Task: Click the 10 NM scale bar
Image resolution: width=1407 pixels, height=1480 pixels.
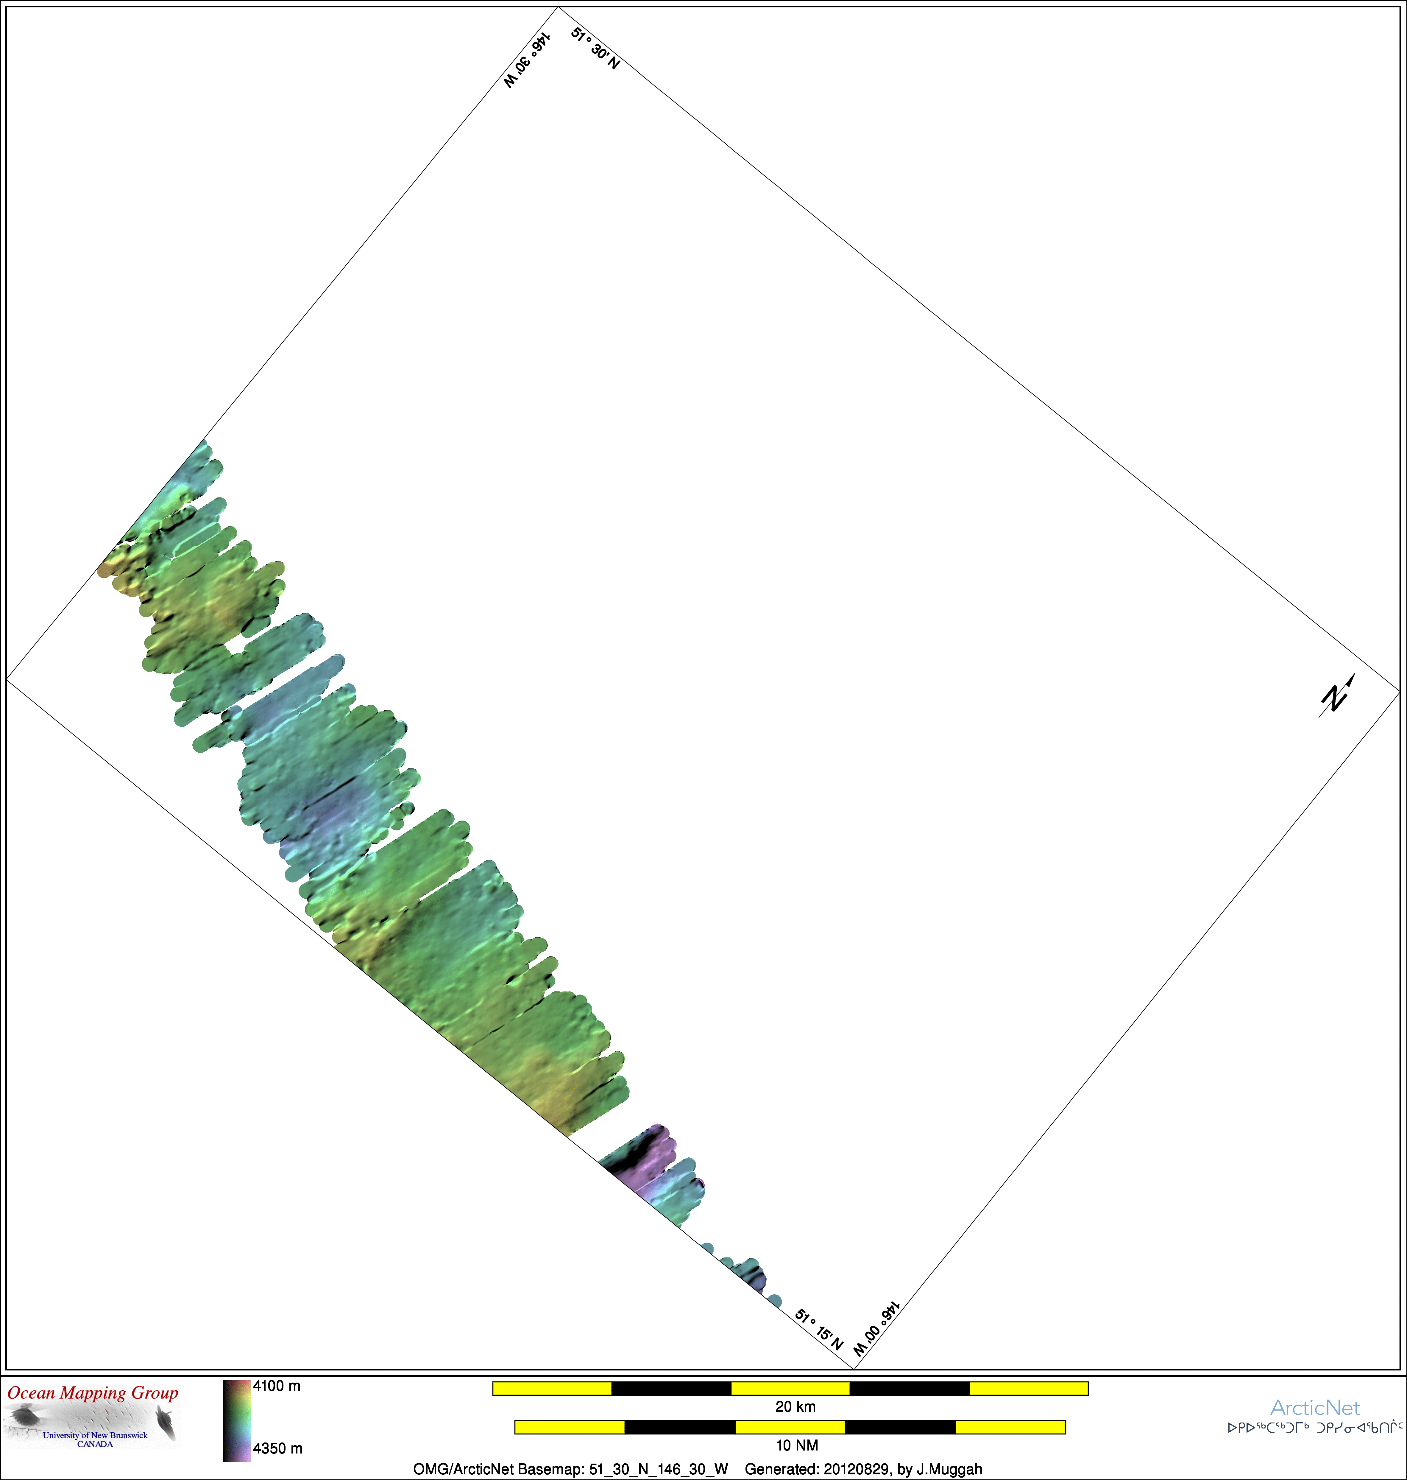Action: click(790, 1427)
